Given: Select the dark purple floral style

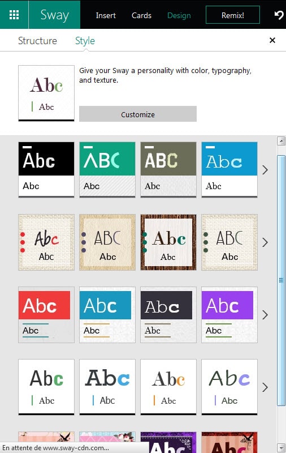Looking at the screenshot, I should 168,442.
